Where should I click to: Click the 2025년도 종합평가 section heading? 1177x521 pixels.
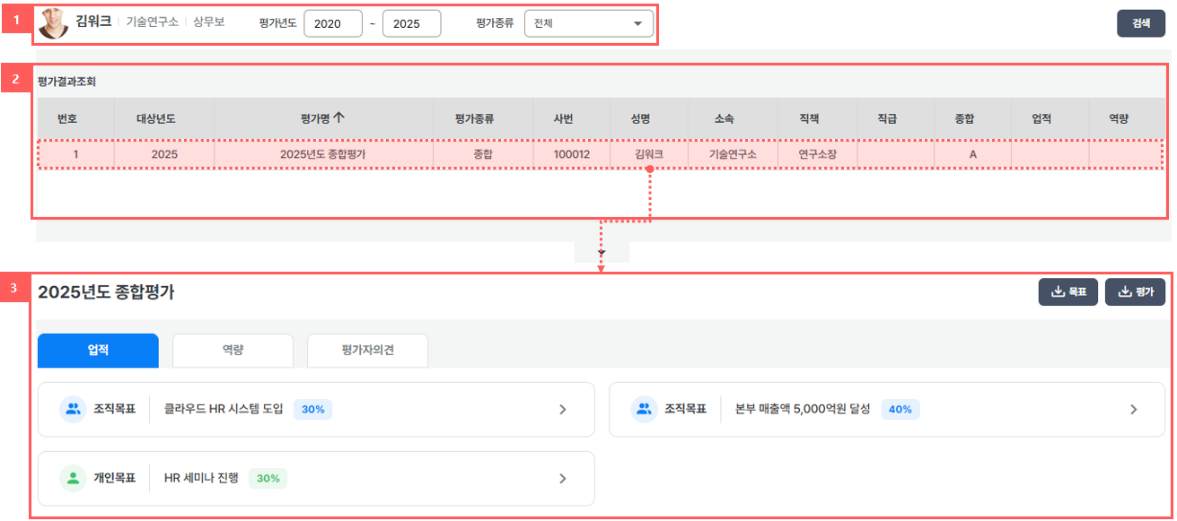click(x=106, y=291)
